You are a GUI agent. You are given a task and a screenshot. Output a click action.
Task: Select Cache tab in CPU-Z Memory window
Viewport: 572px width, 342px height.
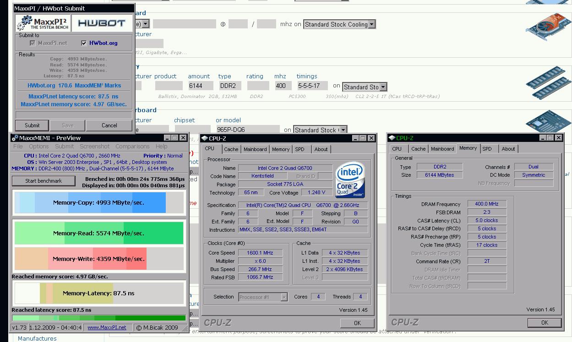pyautogui.click(x=418, y=149)
